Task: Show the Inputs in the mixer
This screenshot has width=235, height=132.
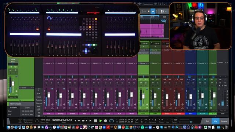Action: pos(39,97)
